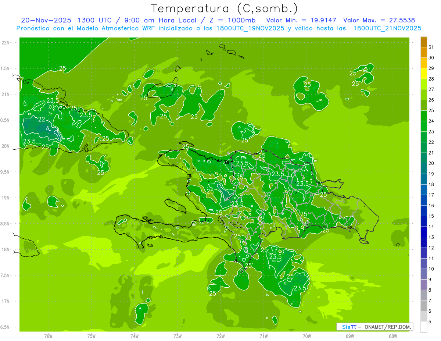Viewport: 441px width, 341px height.
Task: Click the "68W" longitude label
Action: coord(393,336)
